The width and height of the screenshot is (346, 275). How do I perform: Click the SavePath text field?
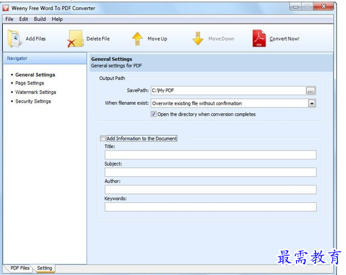pyautogui.click(x=228, y=91)
